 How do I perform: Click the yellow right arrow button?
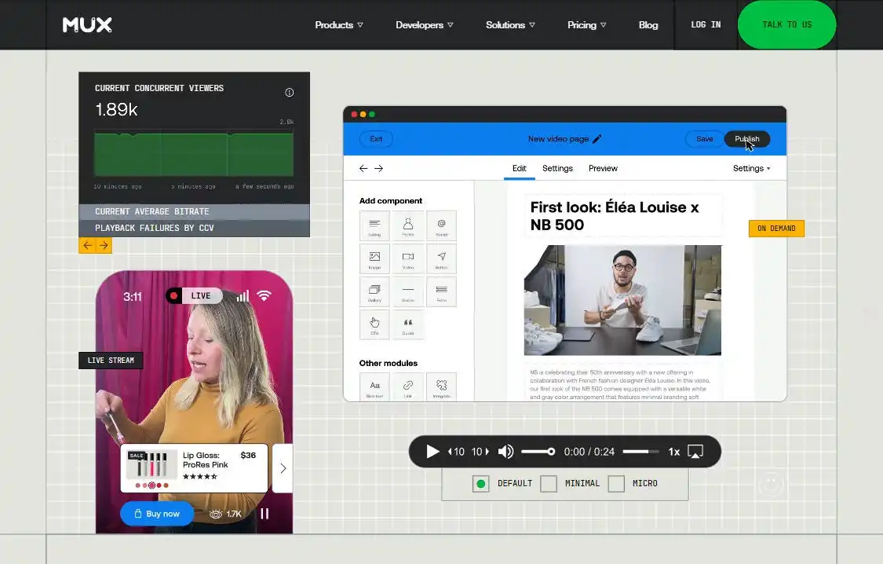pyautogui.click(x=104, y=245)
